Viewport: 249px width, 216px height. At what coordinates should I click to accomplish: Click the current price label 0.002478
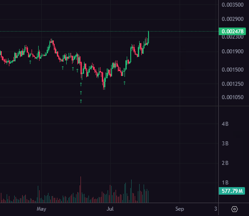point(232,32)
